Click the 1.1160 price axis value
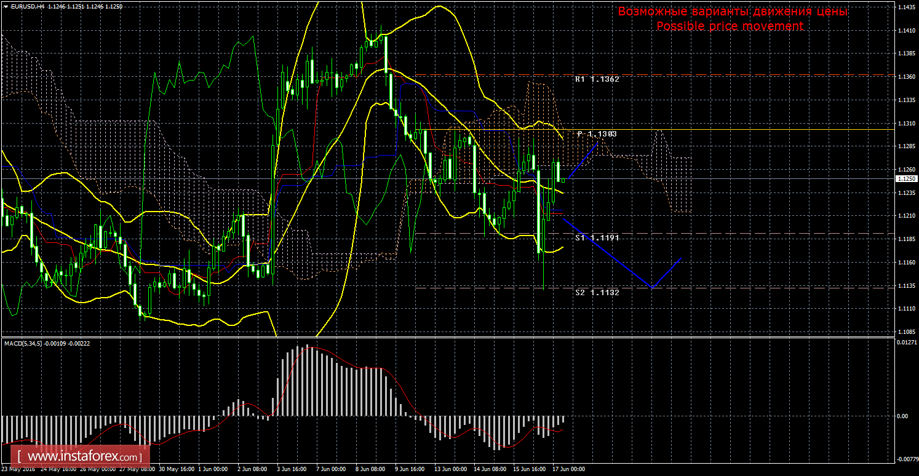 905,263
